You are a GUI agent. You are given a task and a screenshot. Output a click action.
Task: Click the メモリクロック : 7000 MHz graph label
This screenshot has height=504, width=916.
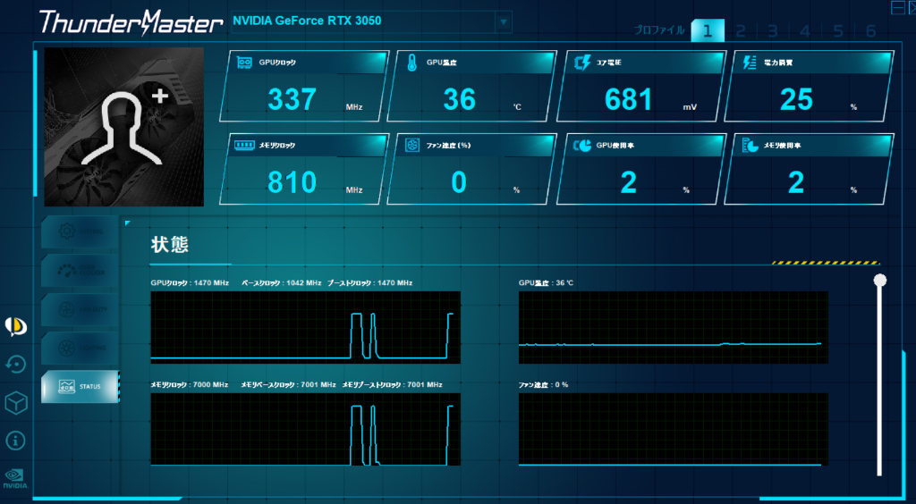[190, 385]
